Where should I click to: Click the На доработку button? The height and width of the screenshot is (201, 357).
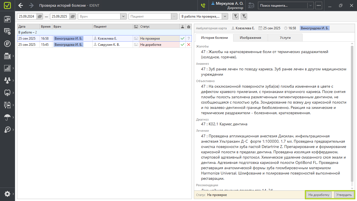tap(319, 195)
